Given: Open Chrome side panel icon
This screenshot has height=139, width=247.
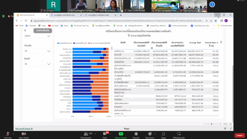Looking at the screenshot, I should point(221,21).
